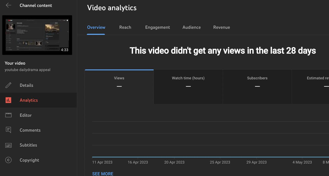Select the Watch time (hours) card

pyautogui.click(x=188, y=87)
